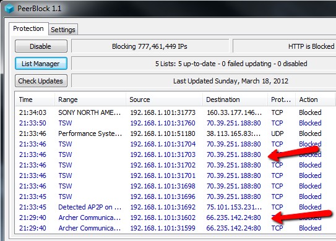
Task: Switch to the Settings tab
Action: click(63, 30)
